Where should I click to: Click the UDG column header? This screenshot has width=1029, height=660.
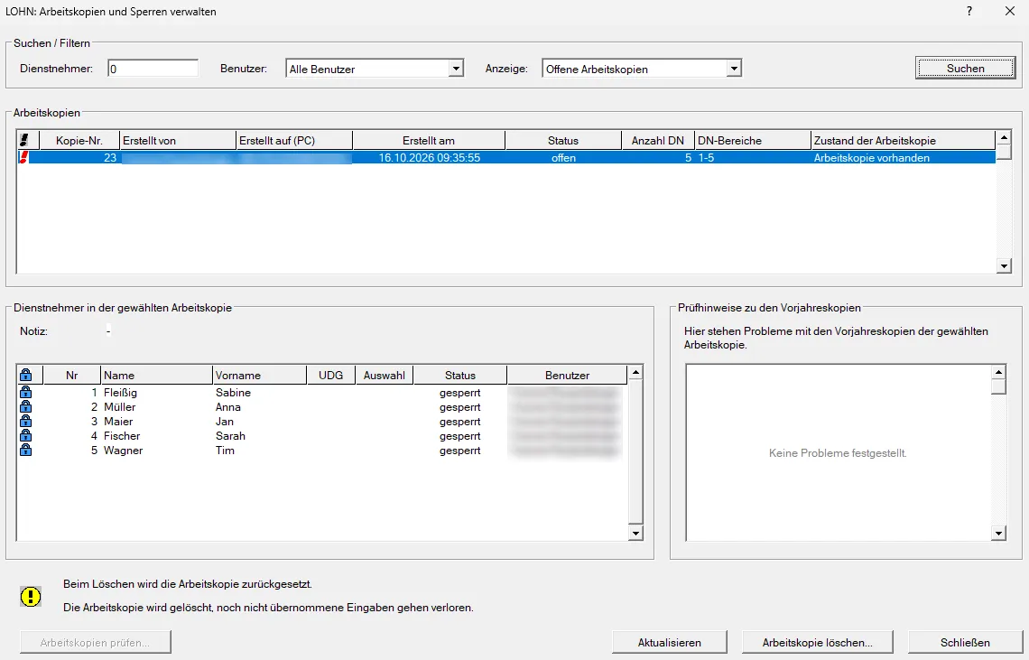(x=330, y=375)
